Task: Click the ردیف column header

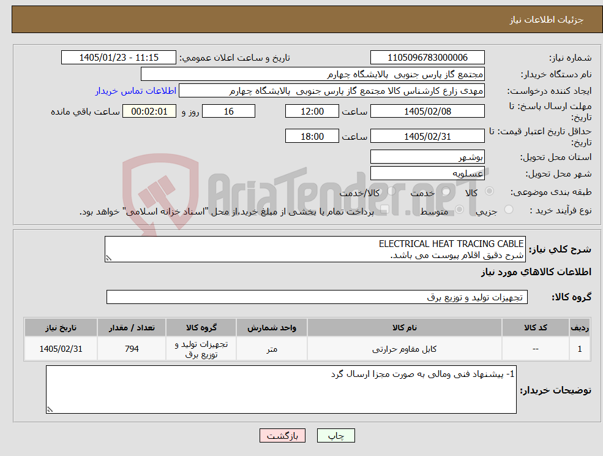Action: tap(580, 328)
